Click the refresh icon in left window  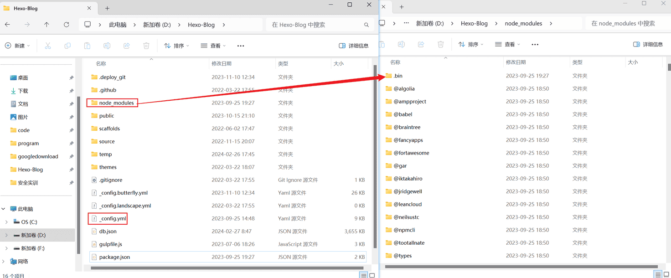pyautogui.click(x=67, y=25)
